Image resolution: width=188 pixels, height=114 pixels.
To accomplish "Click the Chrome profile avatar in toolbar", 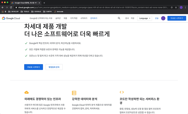I will tap(181, 7).
